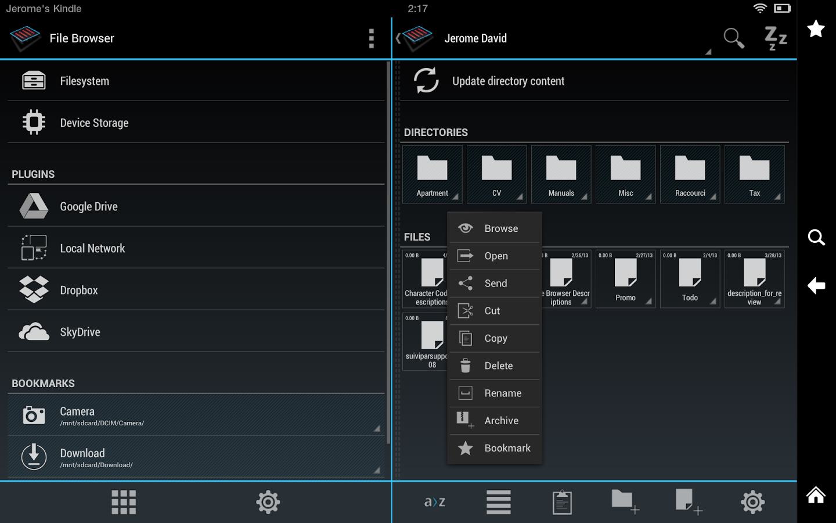This screenshot has height=523, width=836.
Task: Tap the Kindle home icon
Action: [816, 495]
